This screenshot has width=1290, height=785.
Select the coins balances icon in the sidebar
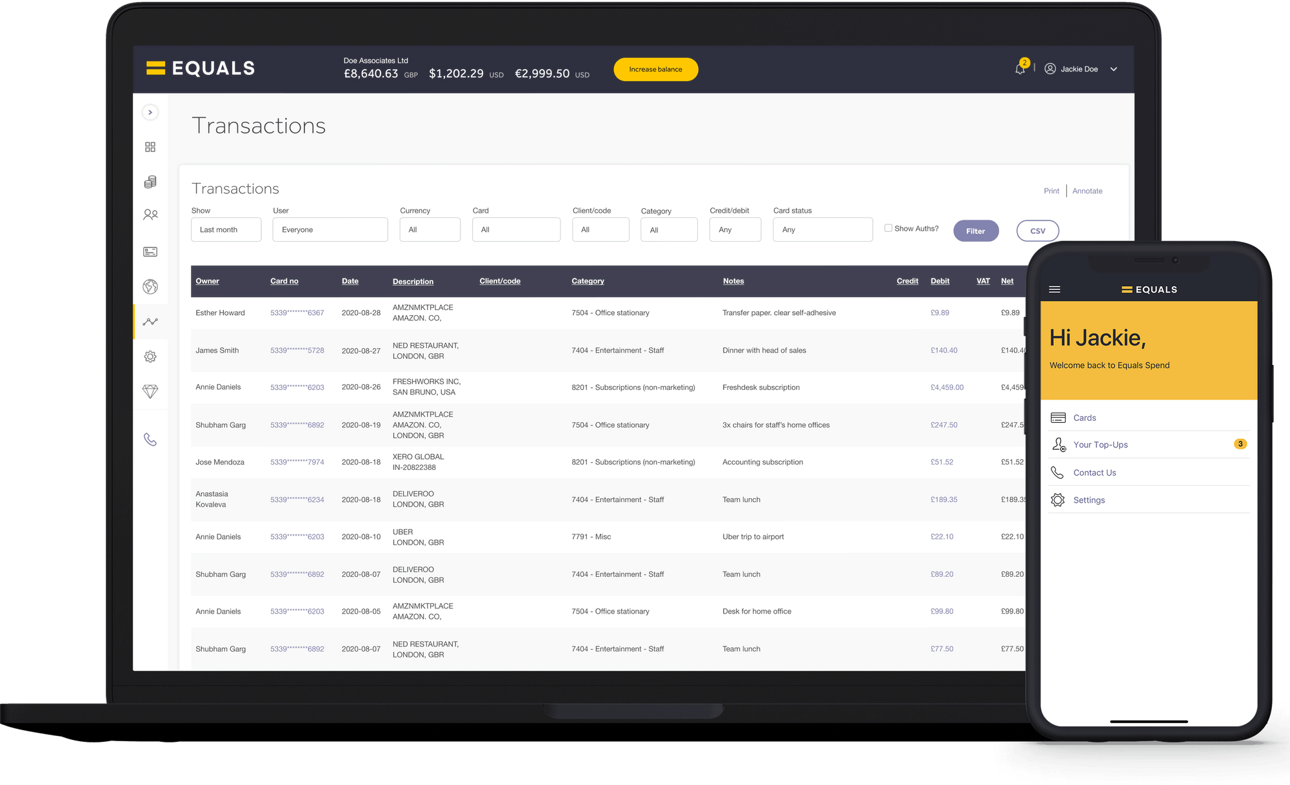tap(150, 182)
